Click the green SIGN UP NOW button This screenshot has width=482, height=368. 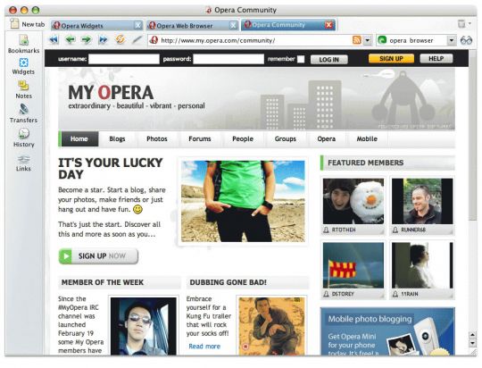(x=98, y=256)
